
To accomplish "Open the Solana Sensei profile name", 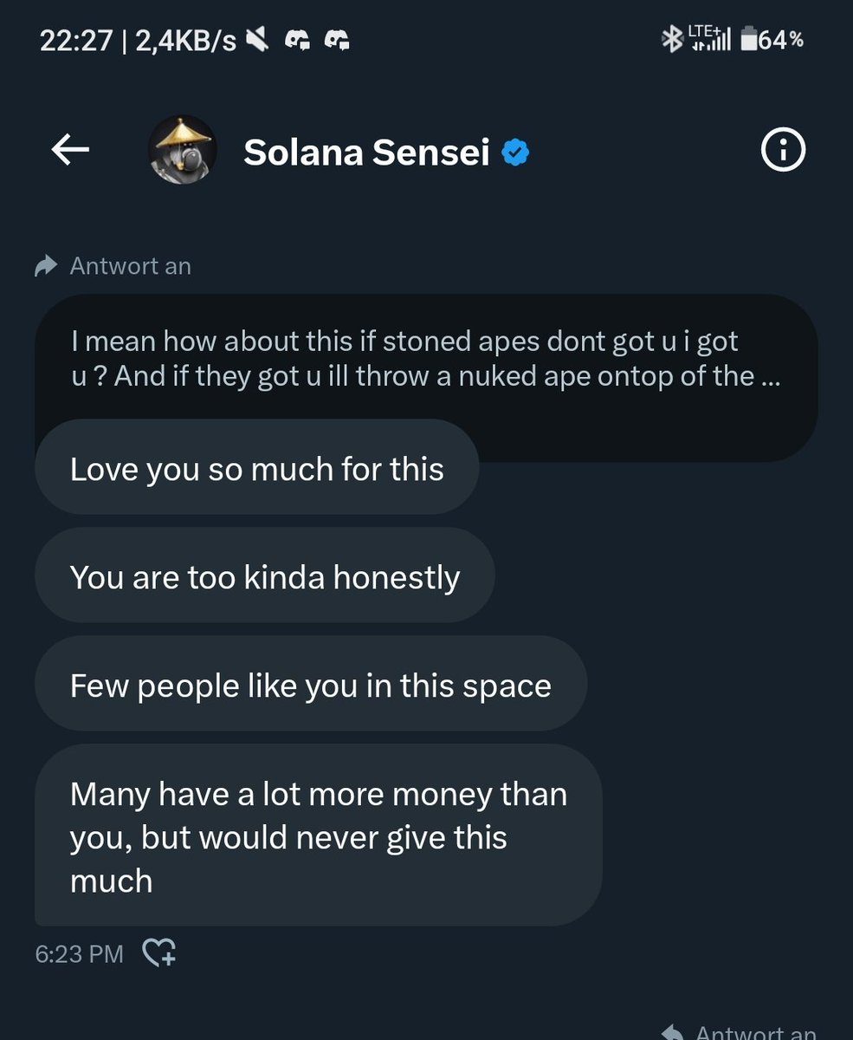I will pyautogui.click(x=366, y=153).
